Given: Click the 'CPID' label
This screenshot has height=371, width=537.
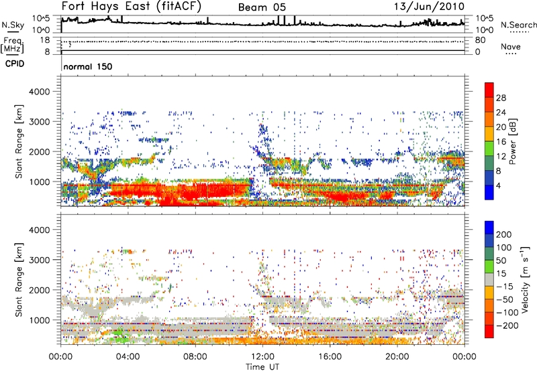Looking at the screenshot, I should point(15,64).
